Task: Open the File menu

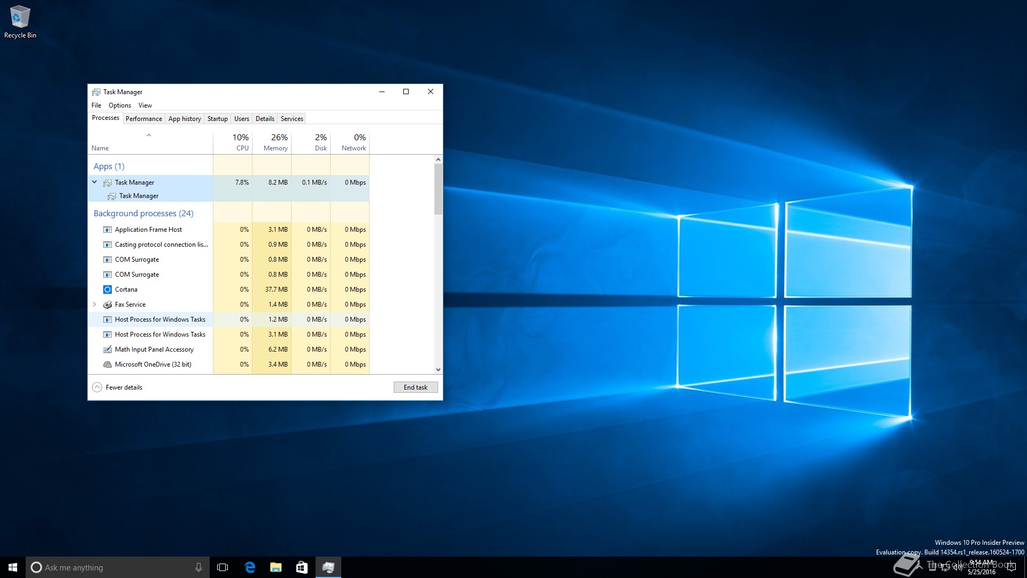Action: coord(96,105)
